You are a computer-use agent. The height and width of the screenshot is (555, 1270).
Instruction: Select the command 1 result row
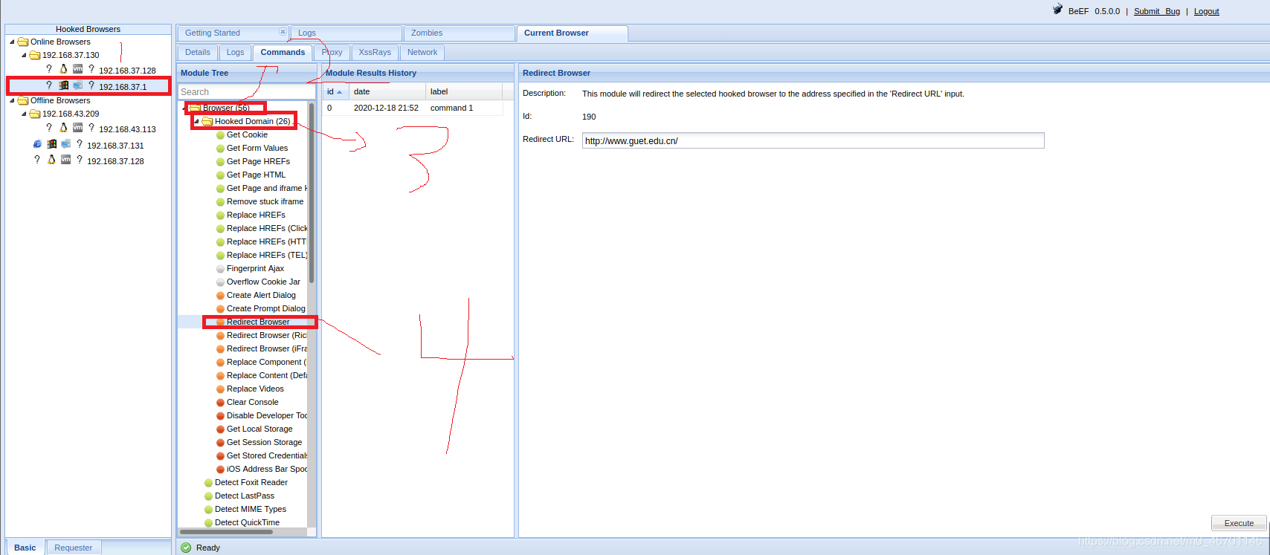pyautogui.click(x=412, y=108)
